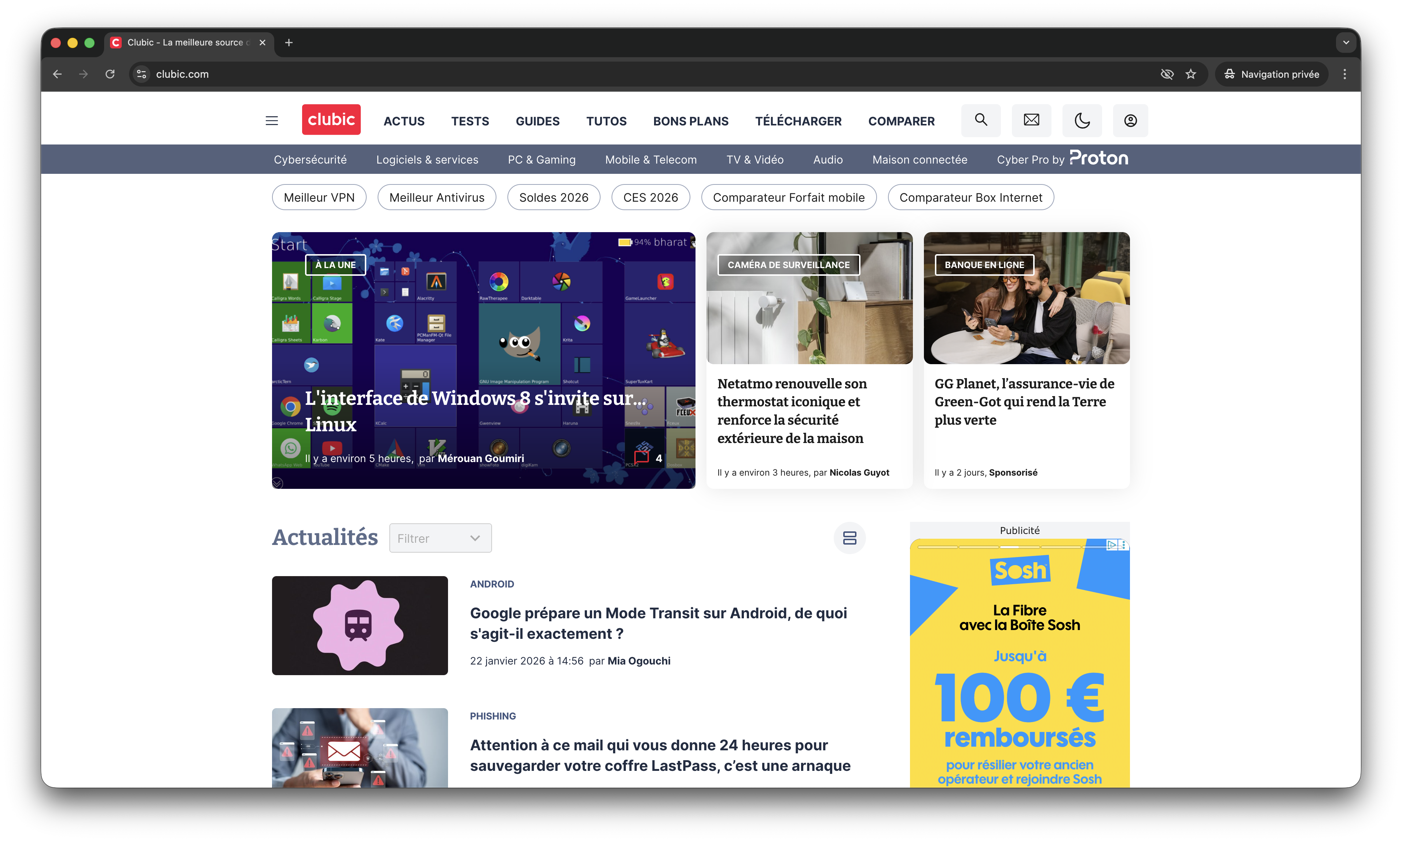Reload the page
This screenshot has height=842, width=1402.
click(x=110, y=74)
